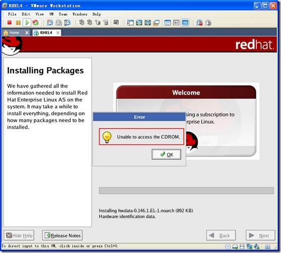Viewport: 281px width, 253px height.
Task: Select the RHEL4 tab
Action: point(46,33)
